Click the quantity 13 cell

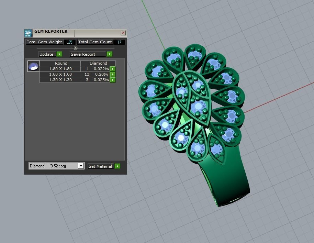click(x=87, y=74)
